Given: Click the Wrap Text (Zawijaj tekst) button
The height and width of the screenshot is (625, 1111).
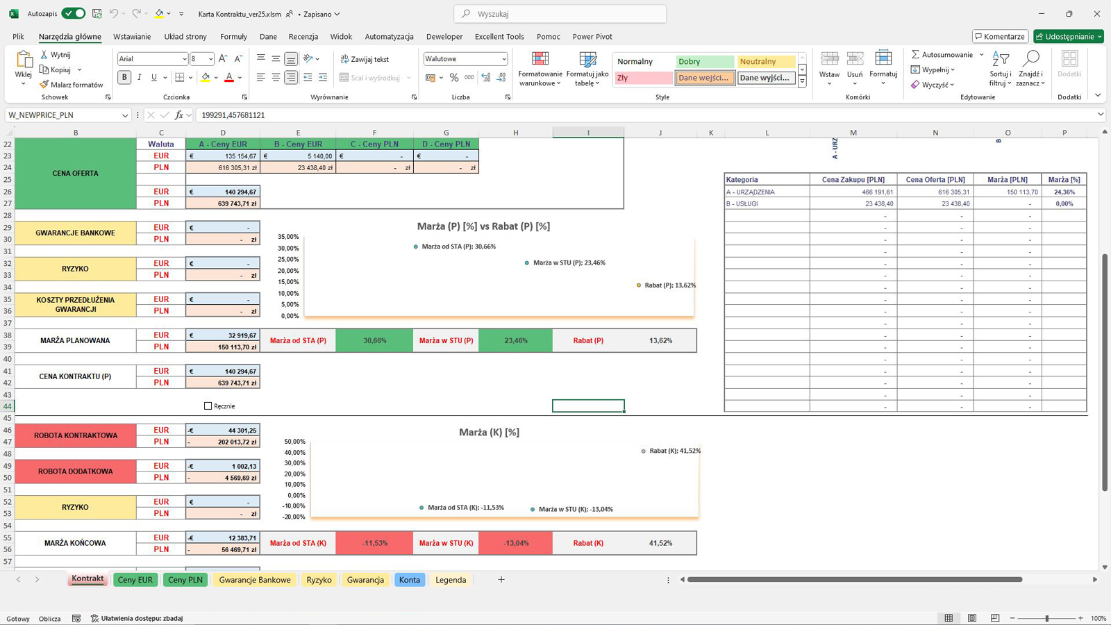Looking at the screenshot, I should tap(365, 59).
